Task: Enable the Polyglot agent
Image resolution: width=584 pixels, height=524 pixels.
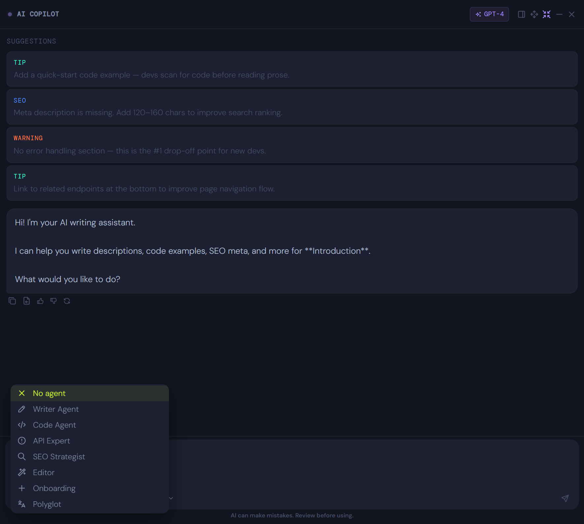Action: click(47, 504)
